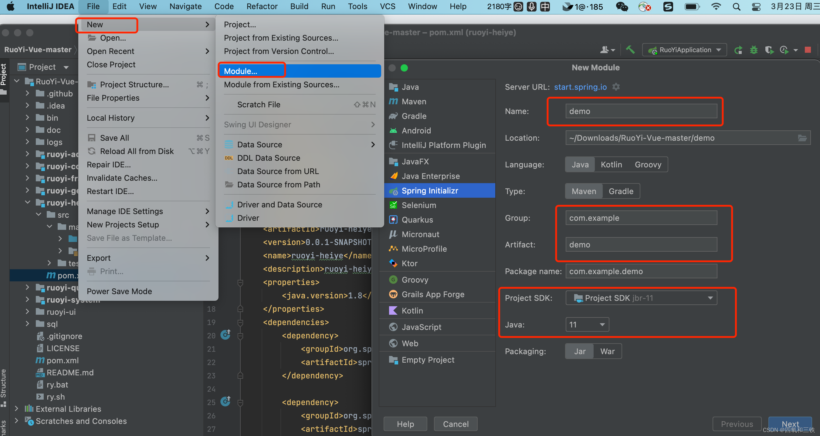Expand the sql folder
820x436 pixels.
pyautogui.click(x=27, y=324)
